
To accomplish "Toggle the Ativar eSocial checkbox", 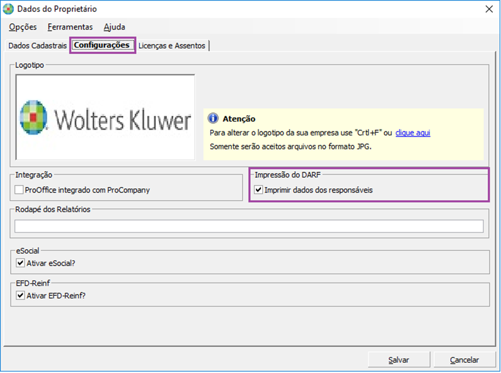I will (20, 263).
